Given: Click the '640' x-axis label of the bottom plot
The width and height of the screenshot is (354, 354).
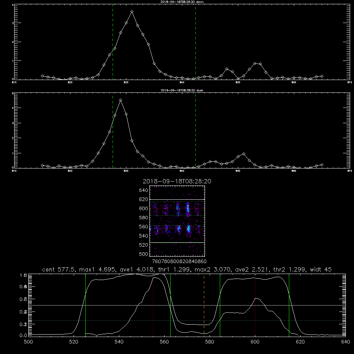Looking at the screenshot, I should (x=346, y=342).
